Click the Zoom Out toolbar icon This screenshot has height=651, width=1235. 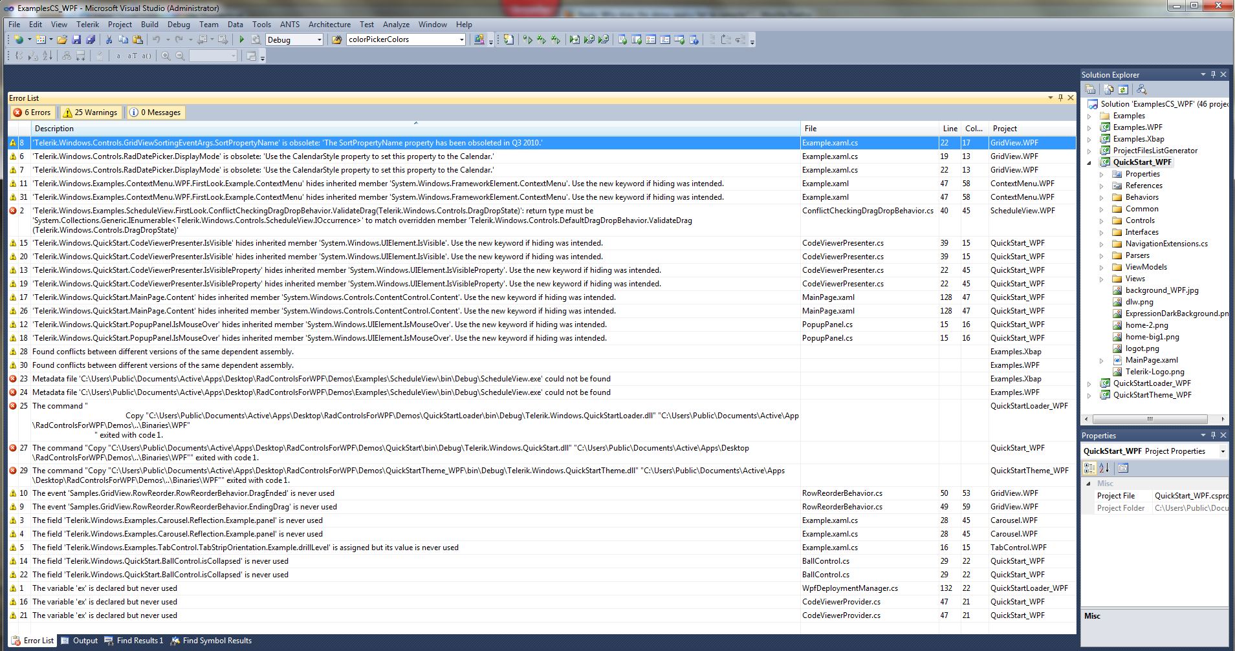coord(180,56)
